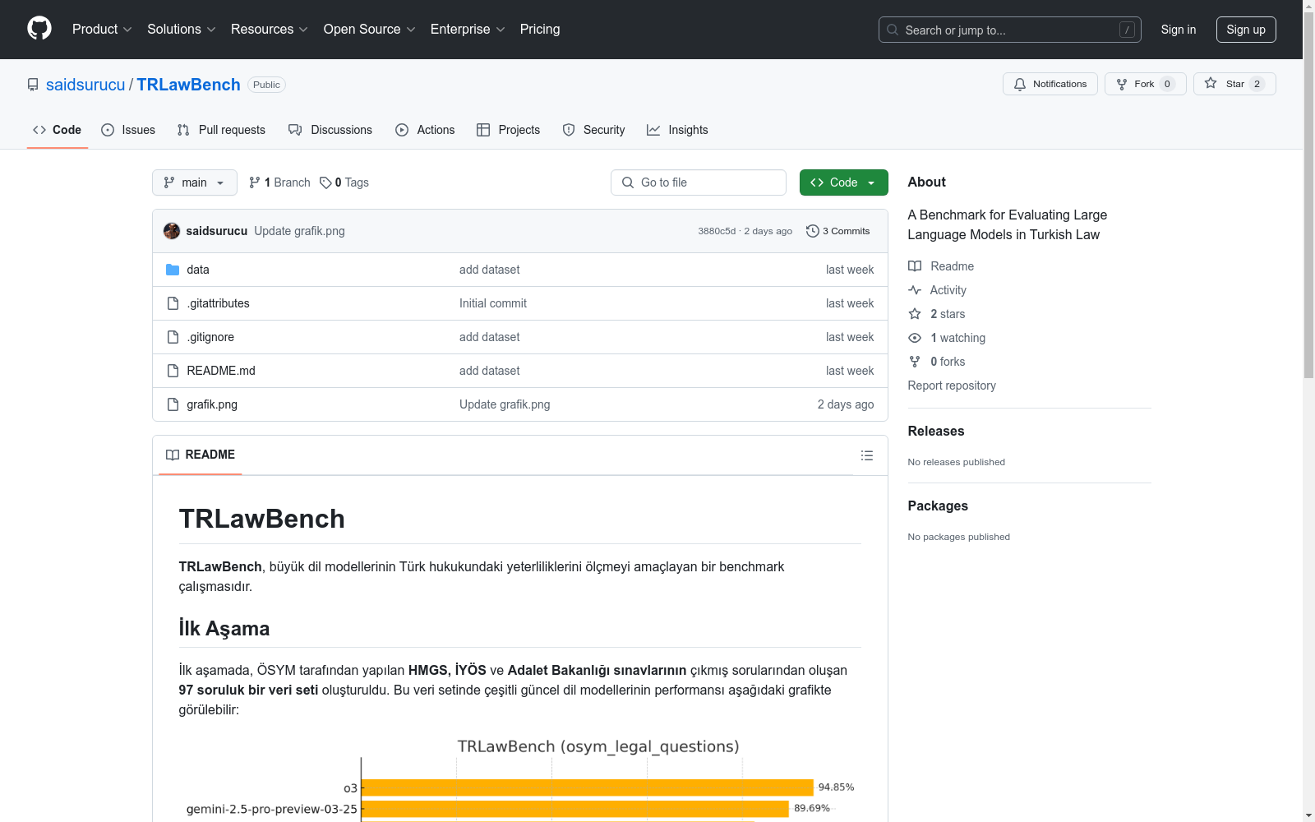Viewport: 1315px width, 822px height.
Task: Click the star icon beside 2 stars
Action: (915, 314)
